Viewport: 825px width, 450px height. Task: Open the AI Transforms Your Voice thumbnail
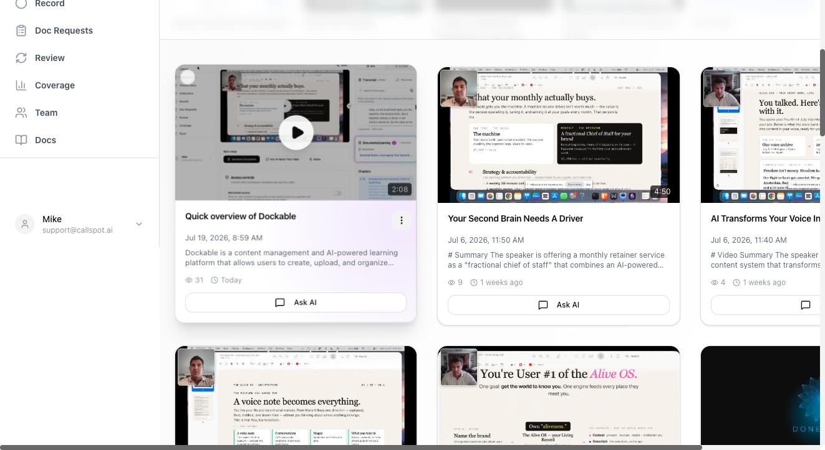pos(760,135)
